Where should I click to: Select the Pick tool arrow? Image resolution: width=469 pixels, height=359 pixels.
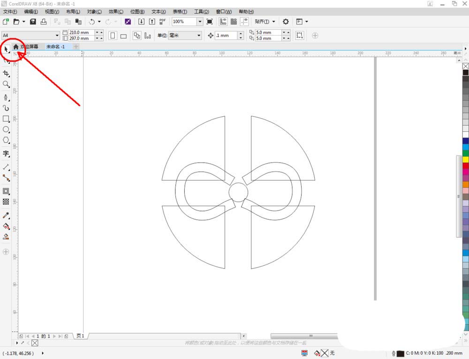6,49
